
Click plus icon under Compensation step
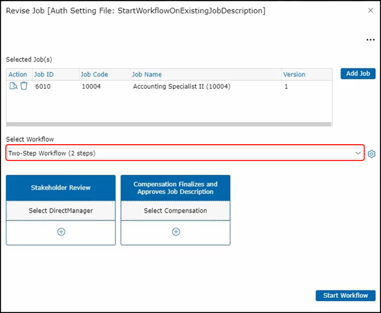175,232
